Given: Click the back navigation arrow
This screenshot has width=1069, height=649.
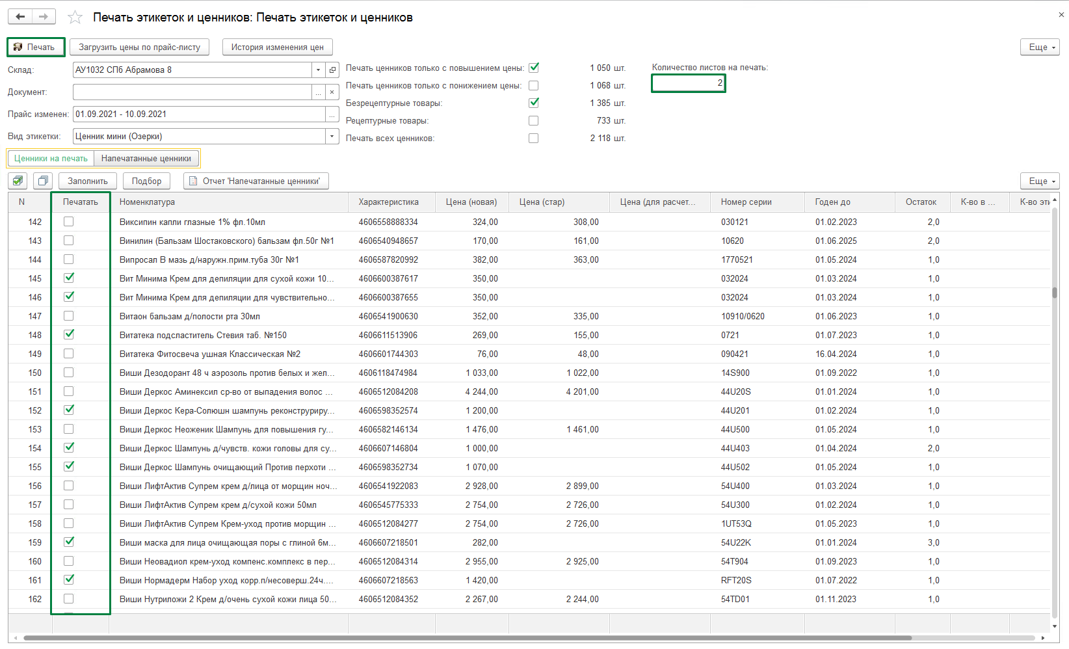Looking at the screenshot, I should click(x=20, y=17).
